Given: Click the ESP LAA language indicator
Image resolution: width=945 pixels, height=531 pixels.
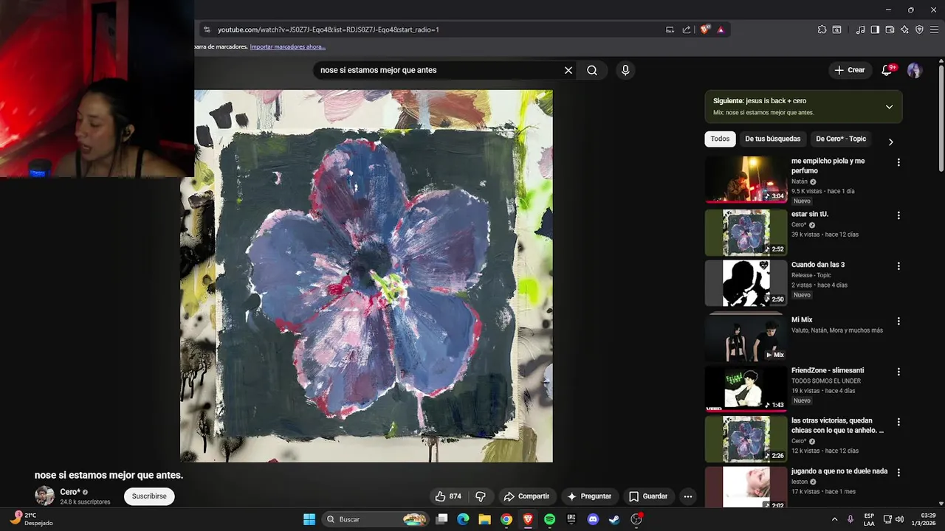Looking at the screenshot, I should point(869,519).
